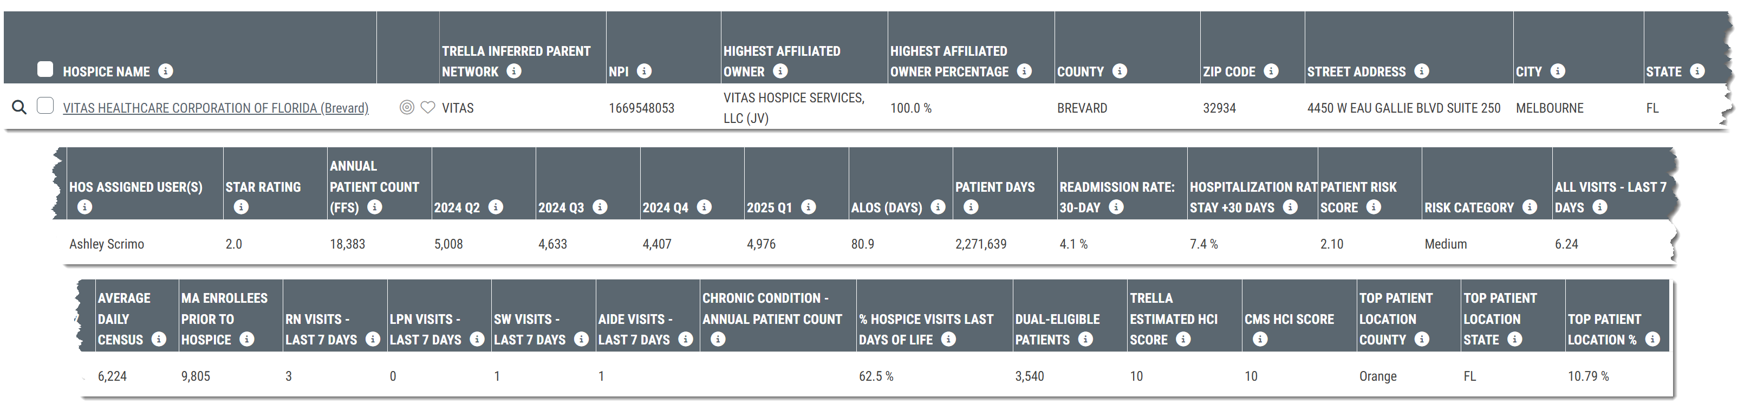The height and width of the screenshot is (410, 1744).
Task: Open Average Daily Census info icon
Action: coord(159,339)
